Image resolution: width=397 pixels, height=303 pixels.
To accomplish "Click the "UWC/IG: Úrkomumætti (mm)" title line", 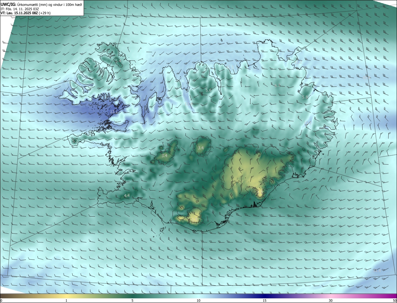I will coord(41,4).
